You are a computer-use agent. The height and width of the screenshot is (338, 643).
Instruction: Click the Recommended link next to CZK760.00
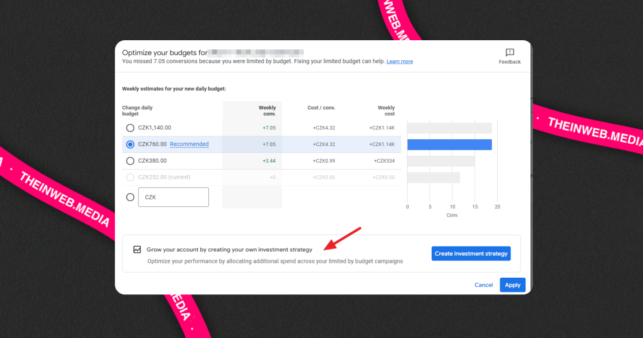(x=189, y=144)
